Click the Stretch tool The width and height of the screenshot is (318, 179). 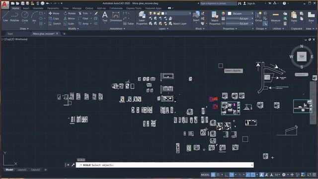pyautogui.click(x=55, y=23)
